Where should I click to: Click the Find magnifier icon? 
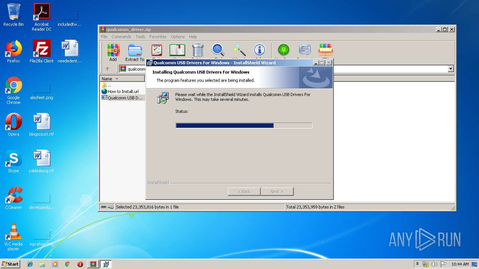218,50
